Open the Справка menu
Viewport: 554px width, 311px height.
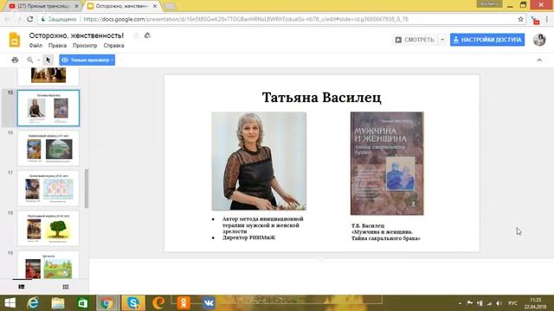113,46
